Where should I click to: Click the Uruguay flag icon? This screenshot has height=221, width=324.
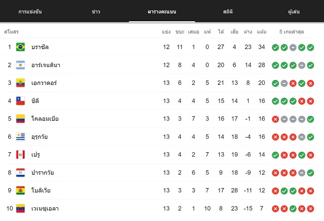[x=20, y=137]
